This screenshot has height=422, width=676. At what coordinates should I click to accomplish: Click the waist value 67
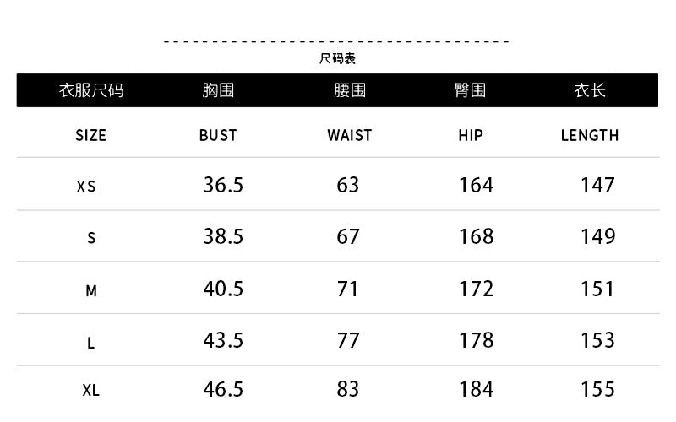coord(348,237)
